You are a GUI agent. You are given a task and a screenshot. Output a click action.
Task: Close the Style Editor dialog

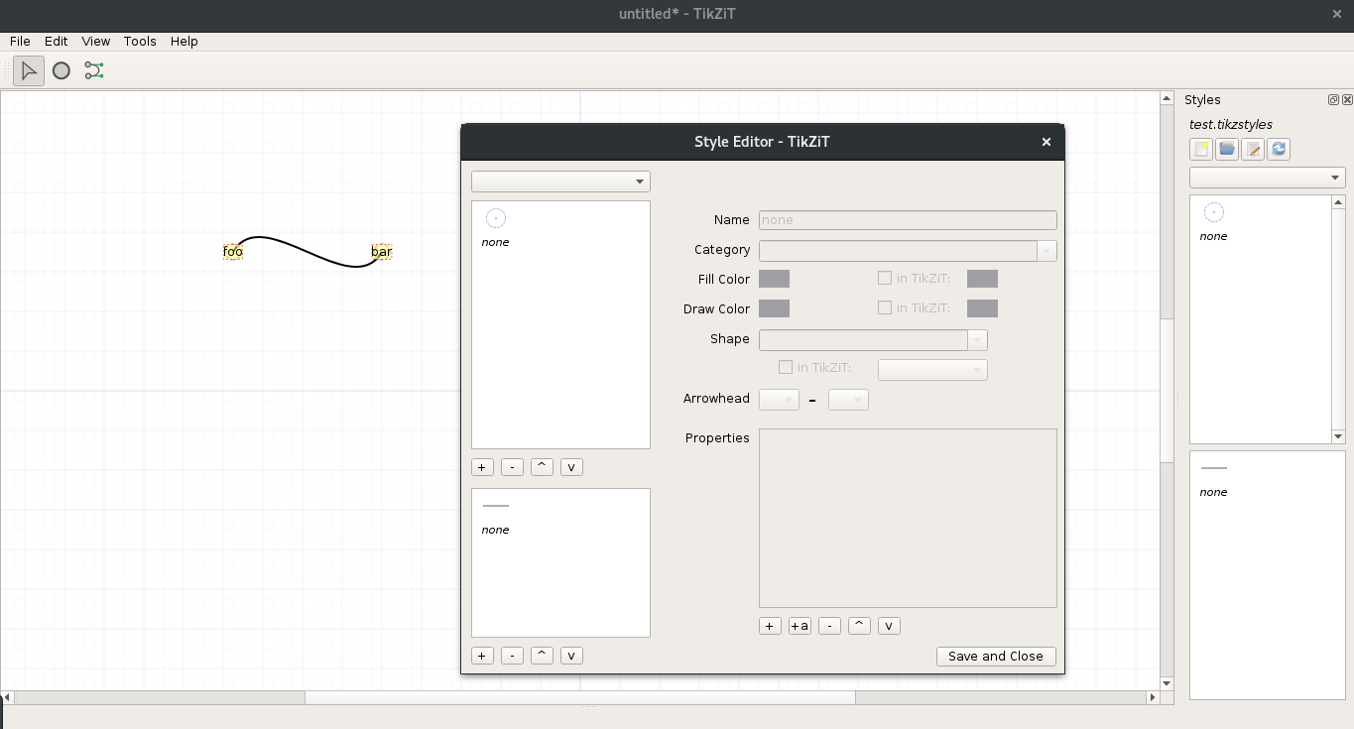[1046, 142]
